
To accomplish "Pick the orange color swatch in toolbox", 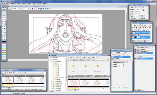I will pyautogui.click(x=4, y=52).
